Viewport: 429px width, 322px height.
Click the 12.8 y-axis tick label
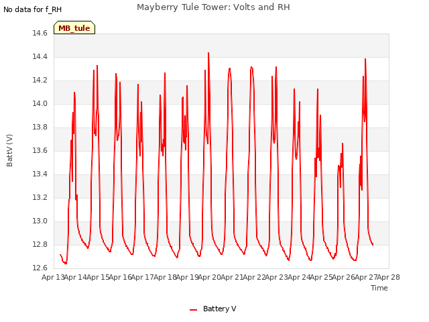click(40, 244)
